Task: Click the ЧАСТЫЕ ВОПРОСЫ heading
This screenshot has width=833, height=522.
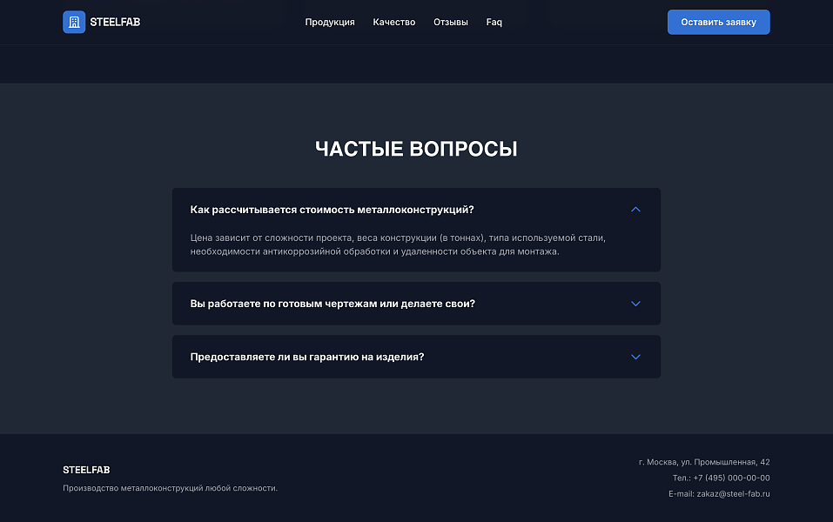Action: click(x=416, y=149)
